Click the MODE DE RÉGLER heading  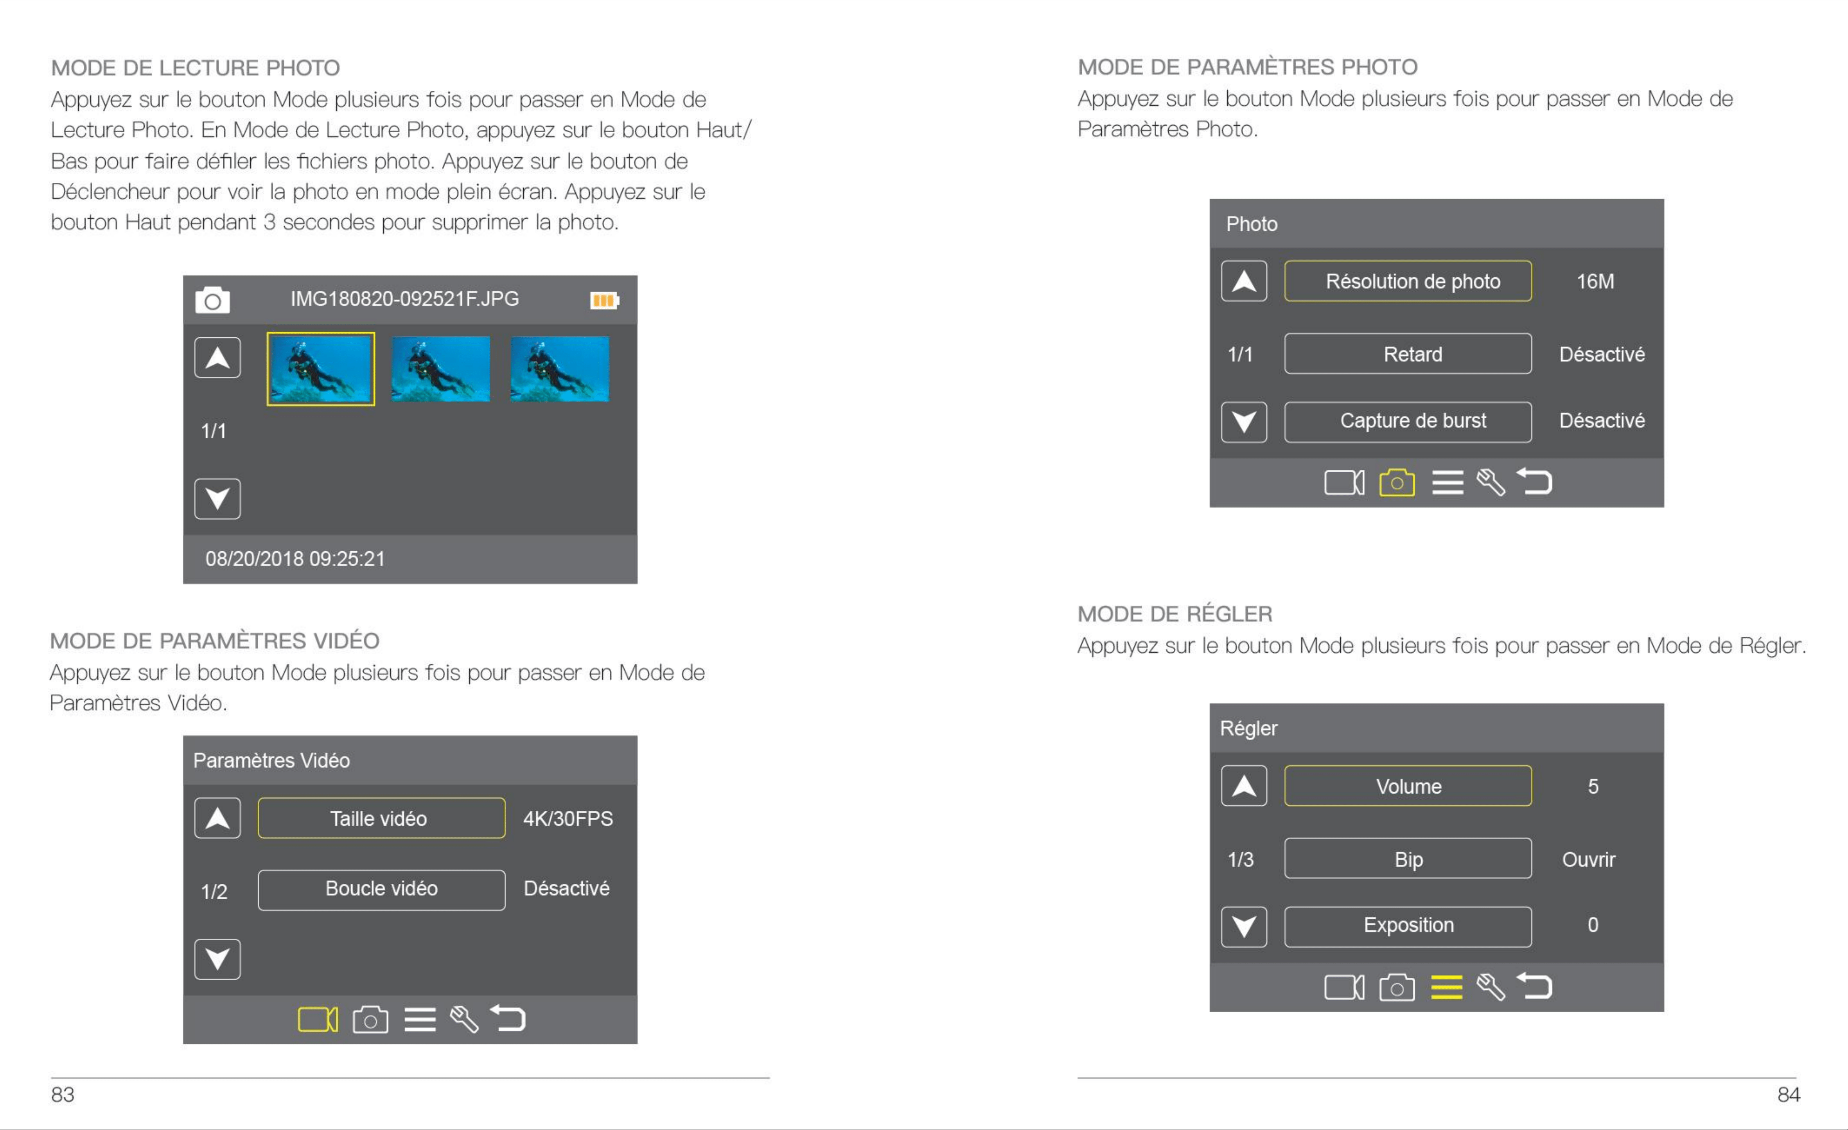[1175, 614]
